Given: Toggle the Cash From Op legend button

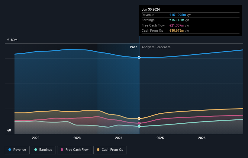Looking at the screenshot, I should pyautogui.click(x=110, y=150).
